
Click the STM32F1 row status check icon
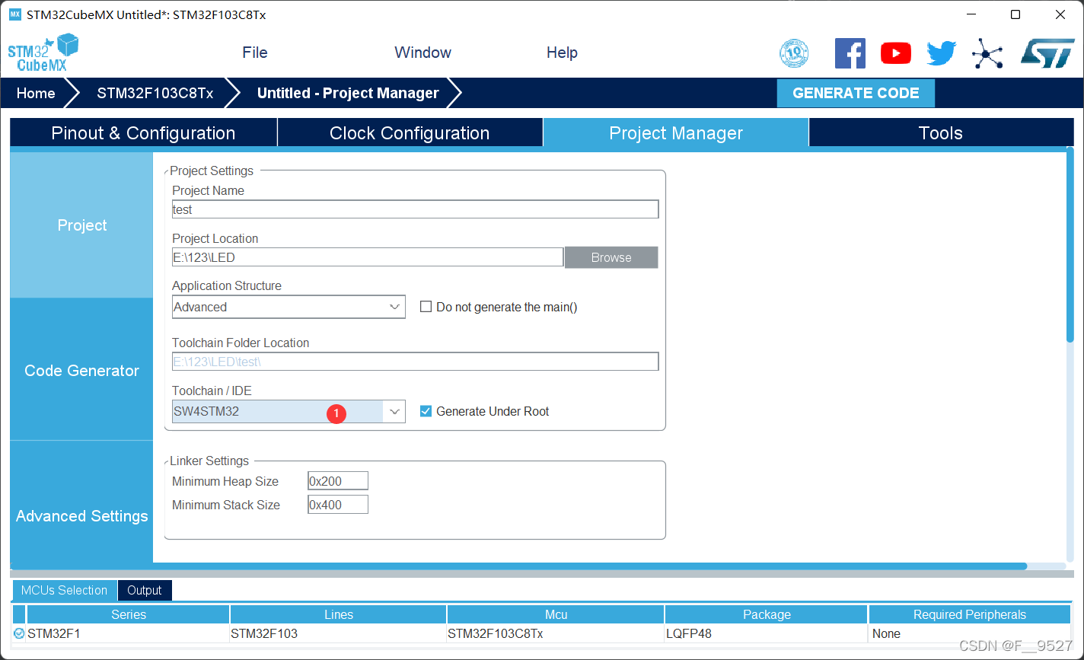[19, 633]
